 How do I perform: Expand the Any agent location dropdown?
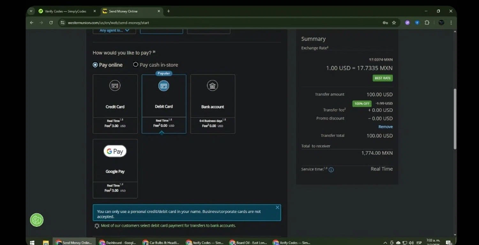point(114,31)
